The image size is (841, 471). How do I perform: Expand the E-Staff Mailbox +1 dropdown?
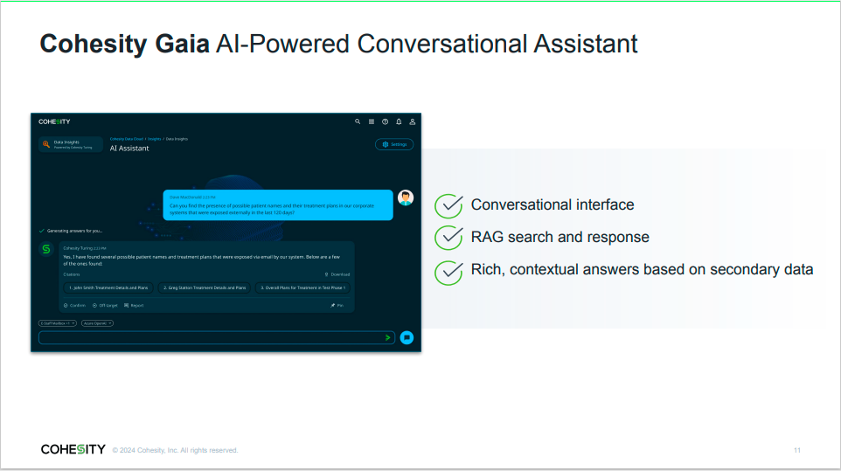tap(58, 323)
